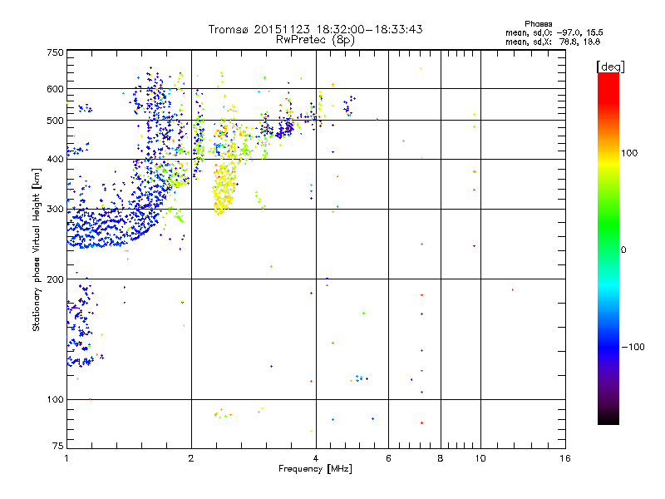Select the "mean, sd,X: 78.8, 18.8" line

click(x=553, y=42)
